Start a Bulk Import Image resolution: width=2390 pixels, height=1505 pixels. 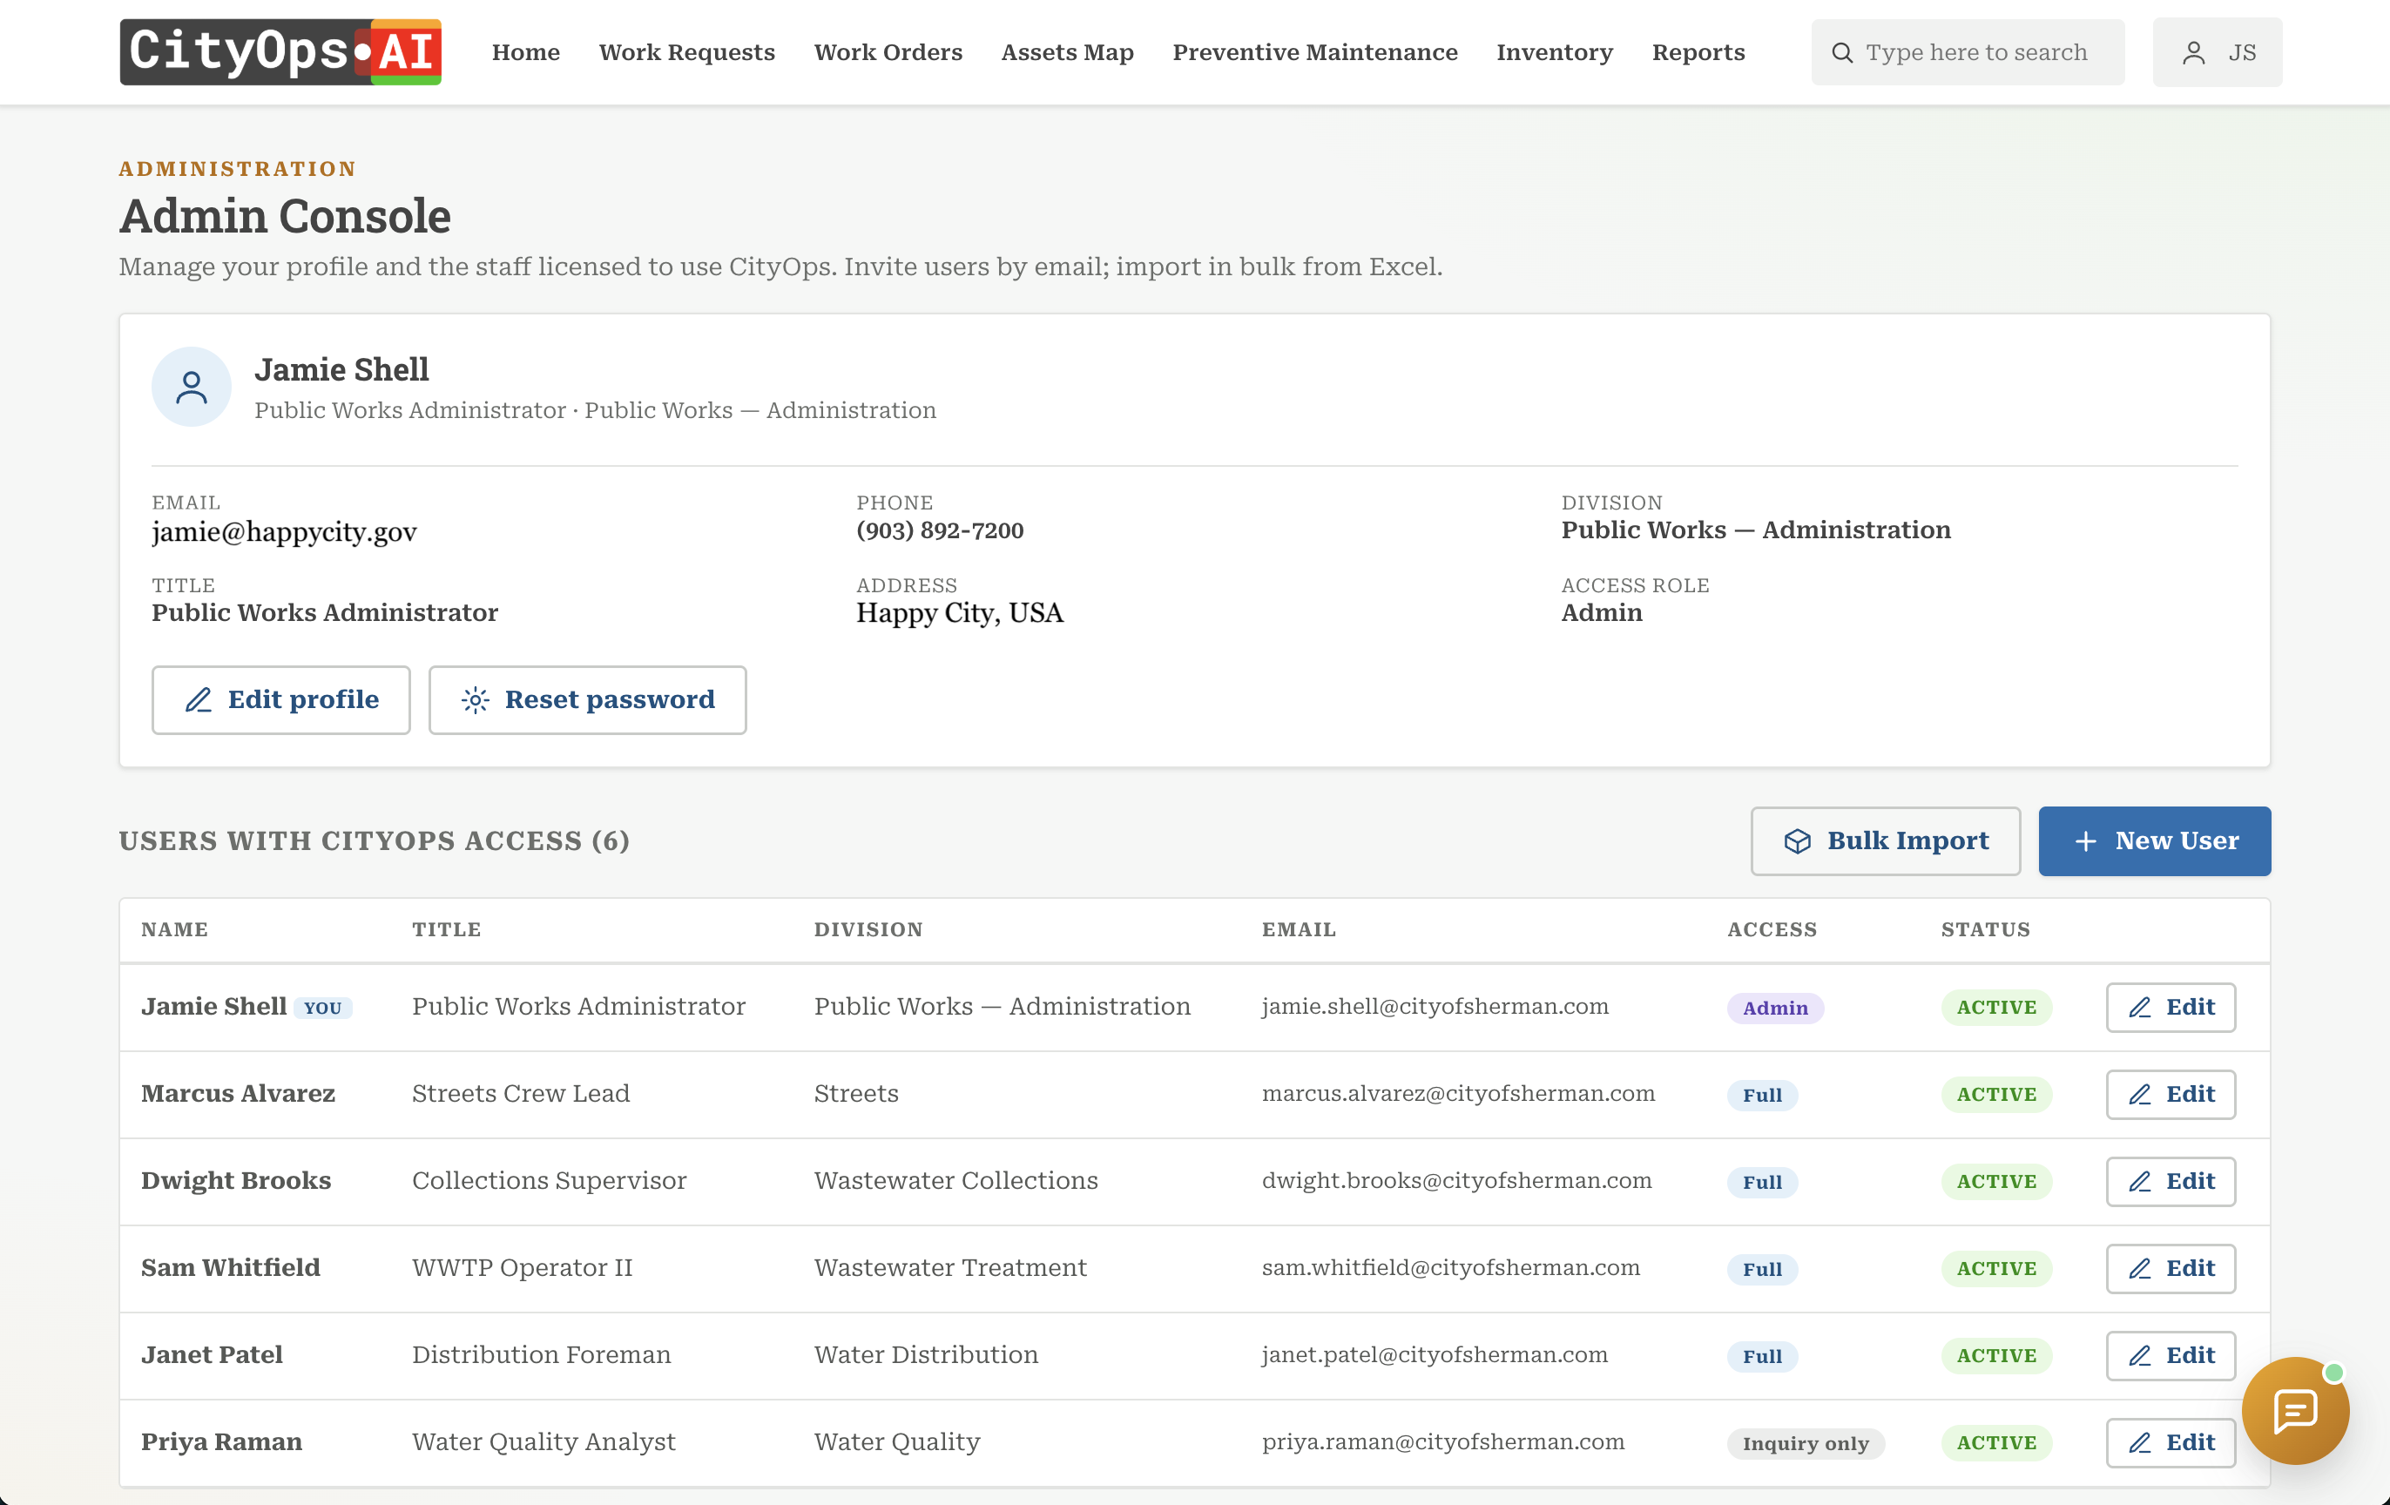click(1886, 840)
